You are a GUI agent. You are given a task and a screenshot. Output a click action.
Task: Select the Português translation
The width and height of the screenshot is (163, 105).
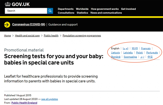(152, 53)
